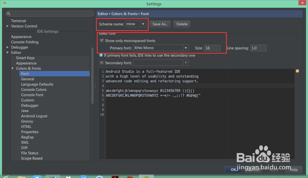Click preview line 'Android Studio is a full-featured IDE'

click(x=143, y=71)
